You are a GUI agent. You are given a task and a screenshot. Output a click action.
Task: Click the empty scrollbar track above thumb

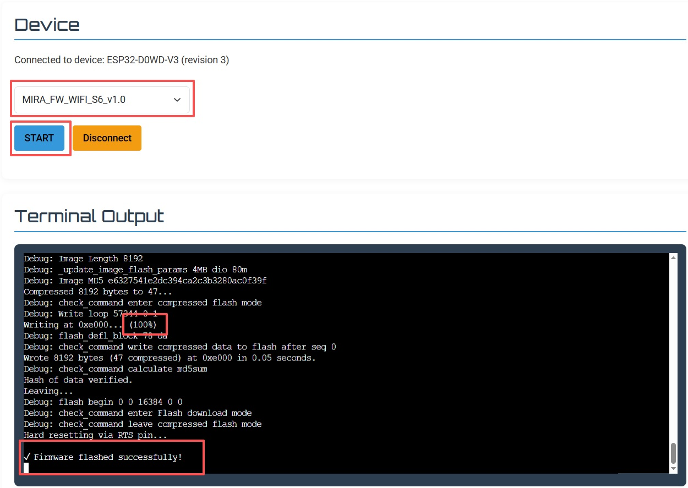click(x=673, y=352)
